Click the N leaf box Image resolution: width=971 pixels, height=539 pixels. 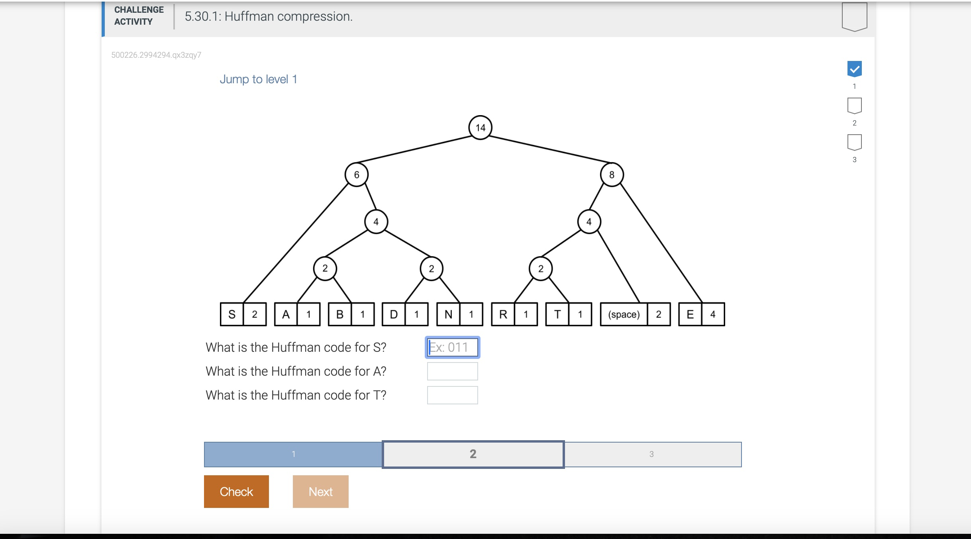tap(460, 314)
